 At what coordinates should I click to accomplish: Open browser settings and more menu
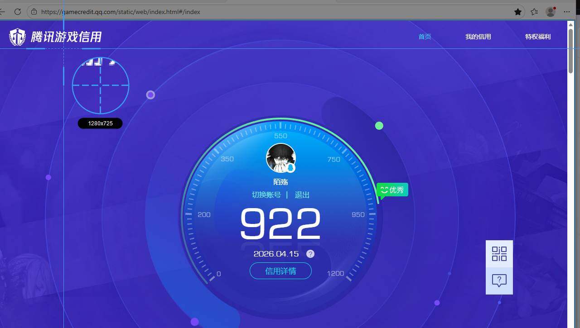point(567,12)
